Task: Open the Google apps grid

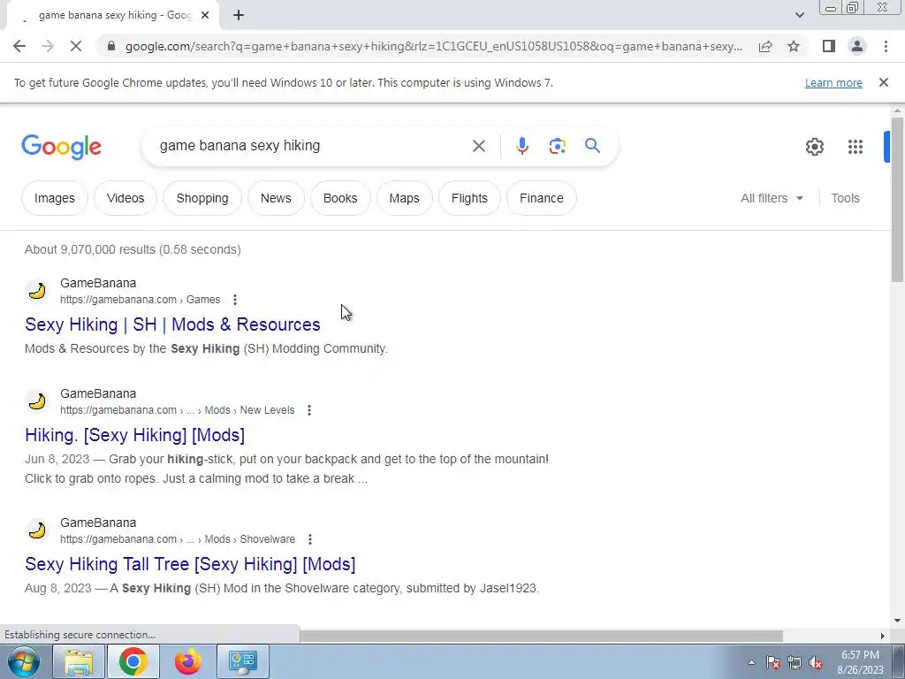Action: coord(856,147)
